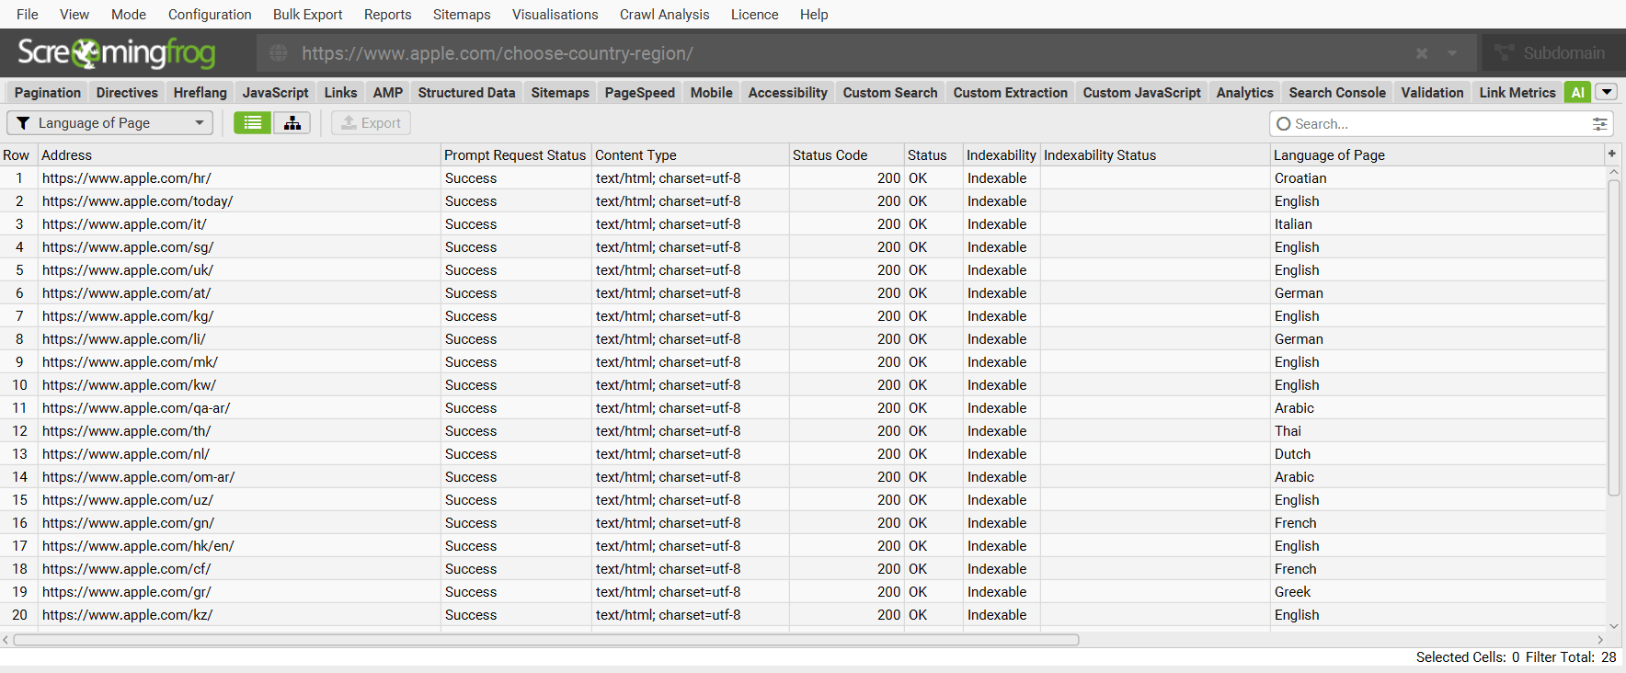This screenshot has width=1626, height=673.
Task: Open the Configuration menu
Action: [x=210, y=15]
